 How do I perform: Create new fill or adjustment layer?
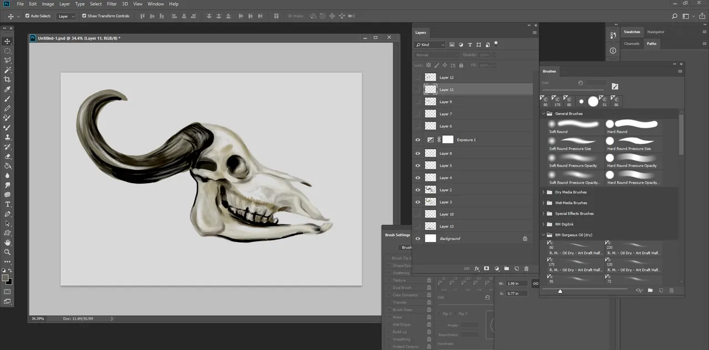(496, 269)
